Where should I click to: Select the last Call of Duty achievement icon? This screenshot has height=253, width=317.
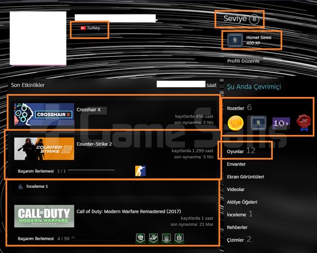click(x=179, y=239)
